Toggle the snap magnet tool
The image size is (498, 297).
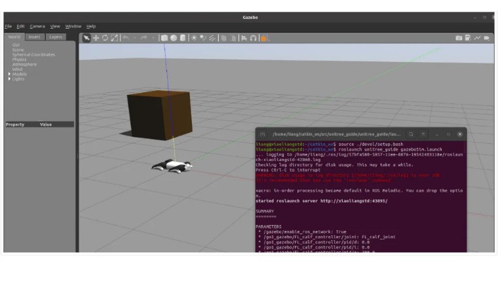click(254, 38)
